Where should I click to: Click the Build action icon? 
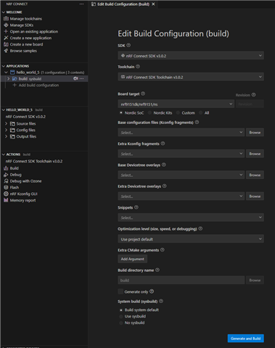[6, 168]
